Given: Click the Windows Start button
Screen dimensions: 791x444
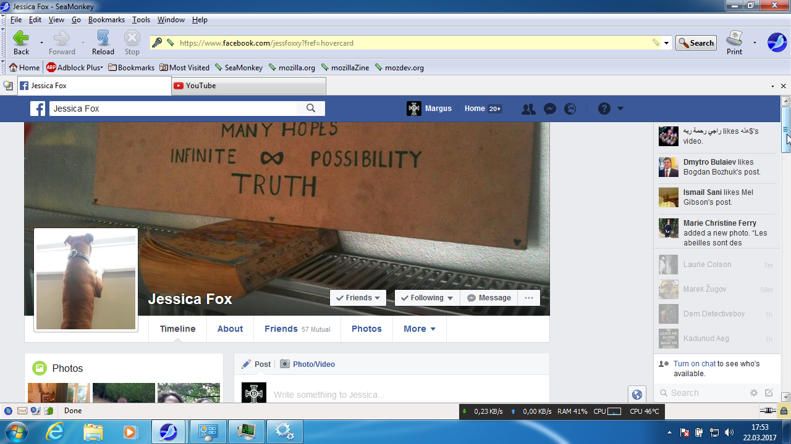Looking at the screenshot, I should 16,431.
